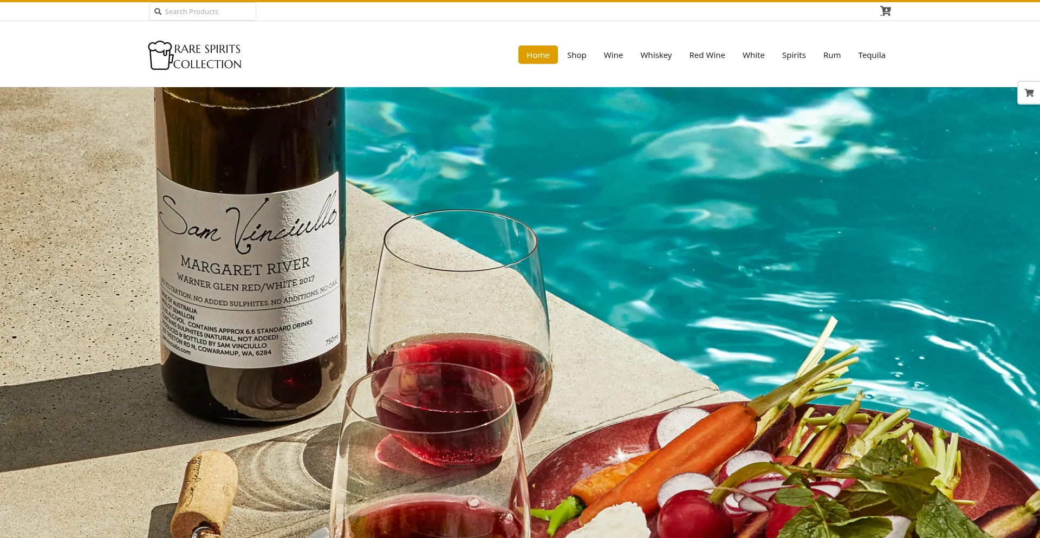The image size is (1040, 538).
Task: Navigate to the Whiskey category
Action: [x=656, y=55]
